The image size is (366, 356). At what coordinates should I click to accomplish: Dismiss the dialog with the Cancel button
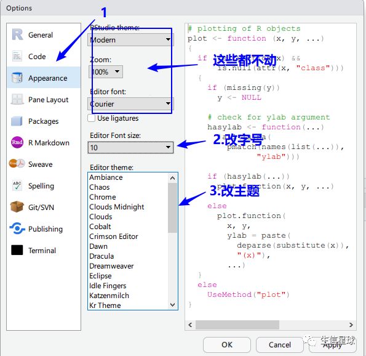(280, 344)
